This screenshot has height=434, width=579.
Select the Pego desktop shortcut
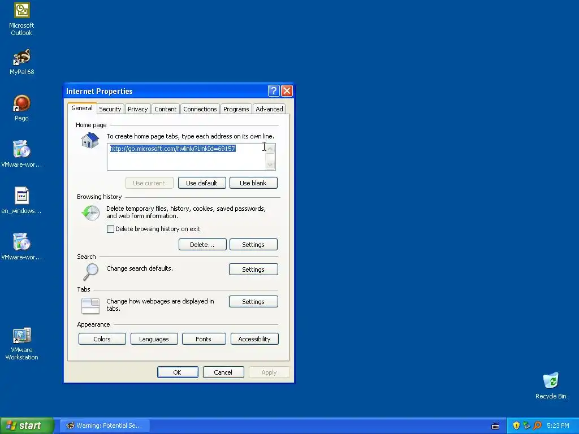(x=21, y=108)
